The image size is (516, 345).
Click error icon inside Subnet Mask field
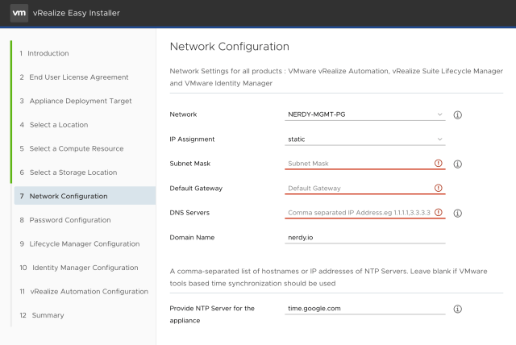(439, 164)
